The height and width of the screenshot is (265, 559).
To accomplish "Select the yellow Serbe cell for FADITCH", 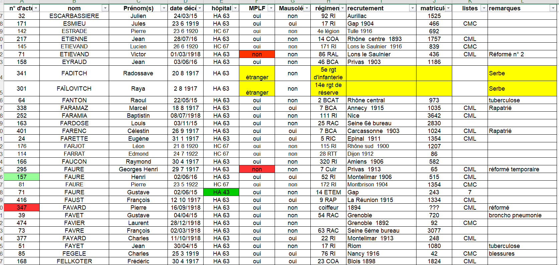I will coord(522,73).
